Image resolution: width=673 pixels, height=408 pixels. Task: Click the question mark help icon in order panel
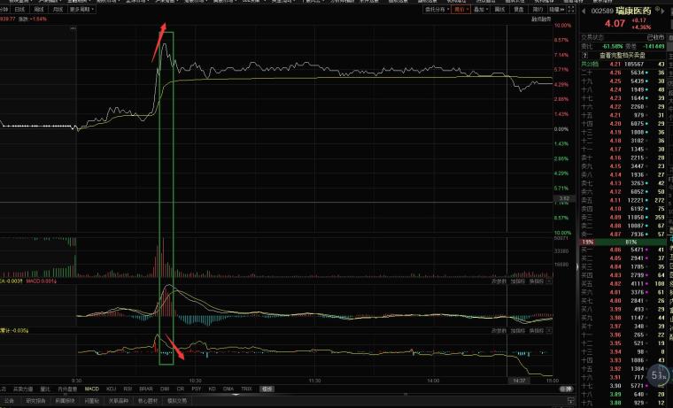coord(585,55)
